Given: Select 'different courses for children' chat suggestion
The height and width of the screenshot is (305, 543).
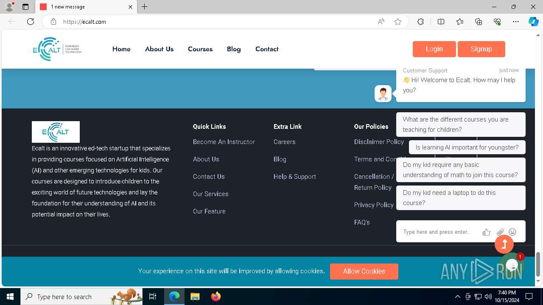Looking at the screenshot, I should [461, 125].
